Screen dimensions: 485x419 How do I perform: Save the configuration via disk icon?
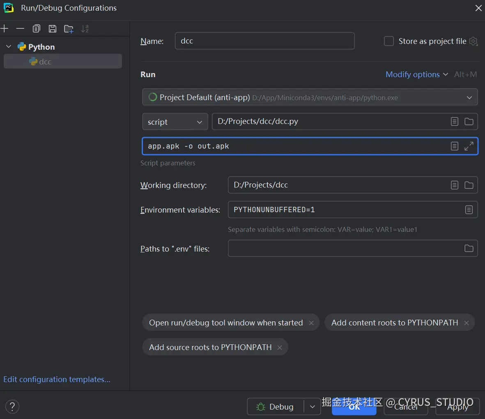click(53, 29)
